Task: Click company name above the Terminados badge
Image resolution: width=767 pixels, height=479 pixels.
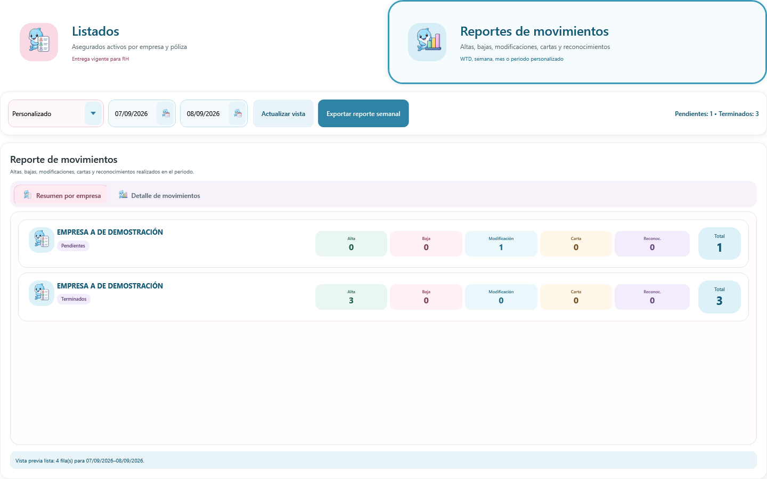Action: click(x=110, y=286)
